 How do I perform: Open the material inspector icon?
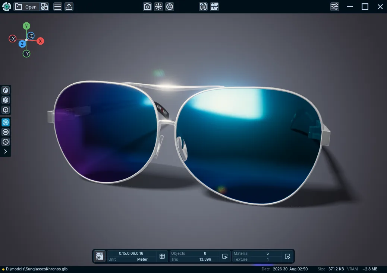coord(287,256)
